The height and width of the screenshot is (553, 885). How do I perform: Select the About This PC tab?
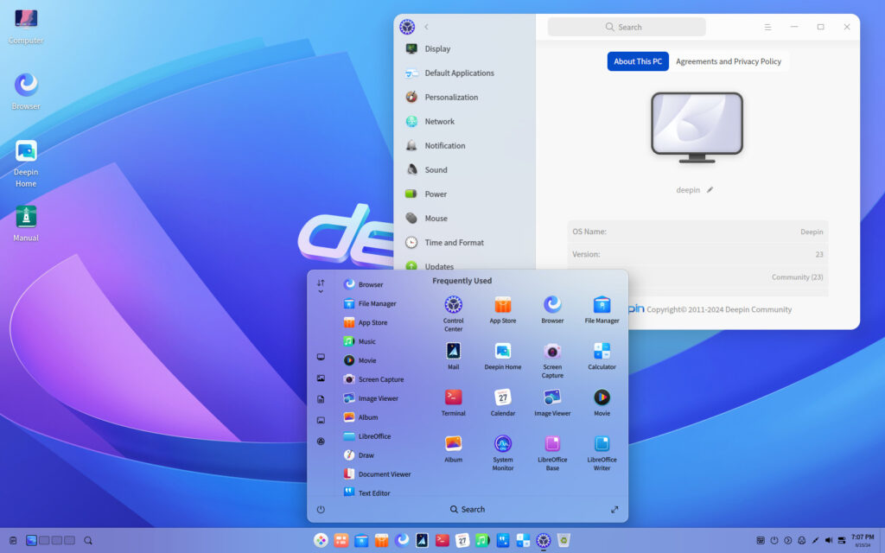[638, 61]
